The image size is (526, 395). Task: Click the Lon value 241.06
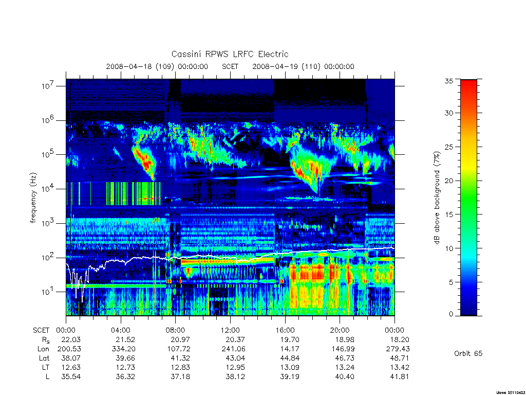click(233, 349)
